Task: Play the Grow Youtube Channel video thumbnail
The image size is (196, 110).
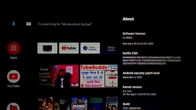Action: pyautogui.click(x=58, y=76)
